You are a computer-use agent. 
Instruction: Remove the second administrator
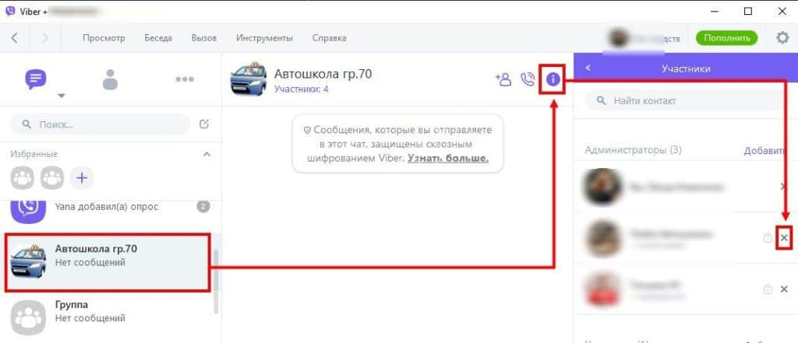pyautogui.click(x=784, y=238)
